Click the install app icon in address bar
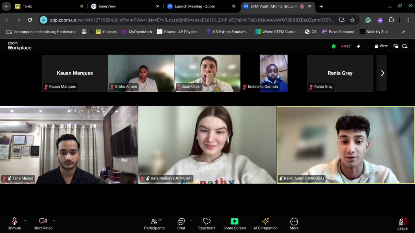This screenshot has width=415, height=233. click(342, 20)
